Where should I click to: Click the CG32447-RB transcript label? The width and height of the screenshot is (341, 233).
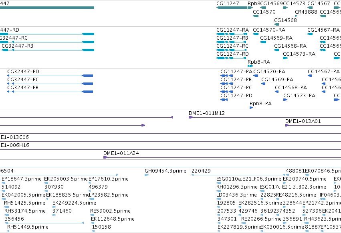(x=17, y=46)
